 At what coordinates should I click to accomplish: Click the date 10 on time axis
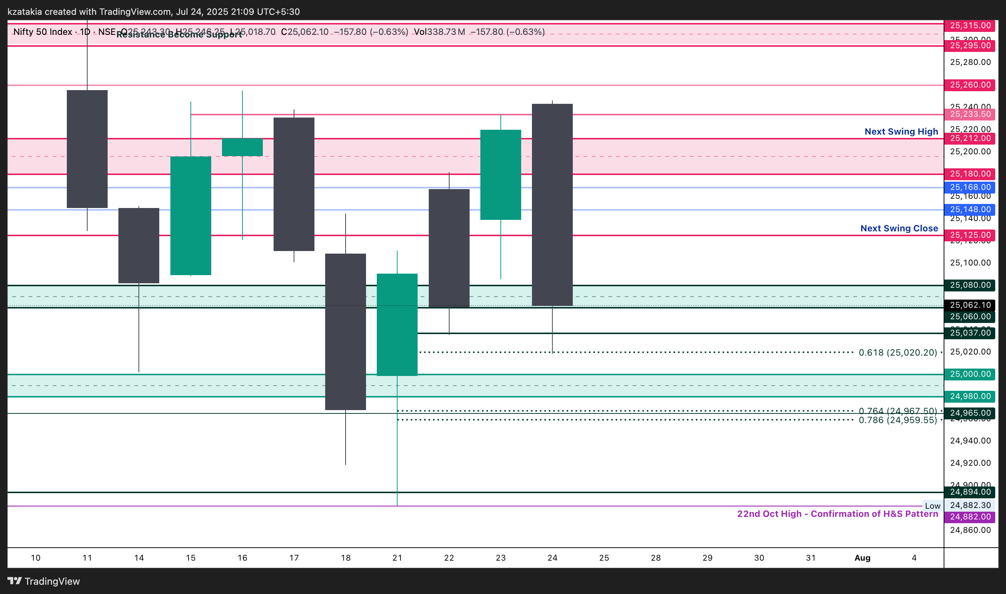pos(35,558)
